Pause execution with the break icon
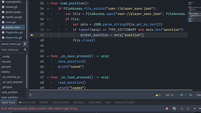This screenshot has width=201, height=113. (195, 109)
